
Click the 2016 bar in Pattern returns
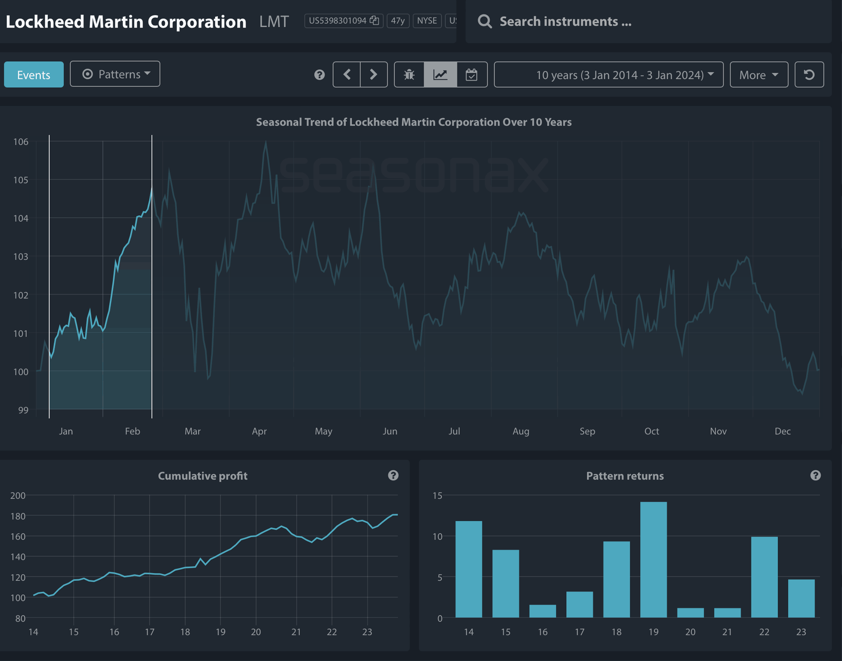click(542, 611)
